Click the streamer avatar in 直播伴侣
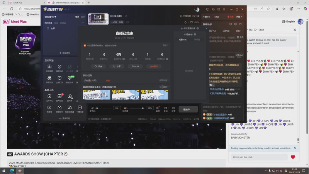This screenshot has height=174, width=309. pos(197,9)
